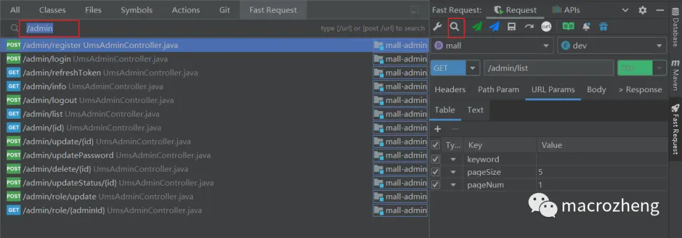Viewport: 682px width, 238px height.
Task: Click the blue gift box icon
Action: coord(603,27)
